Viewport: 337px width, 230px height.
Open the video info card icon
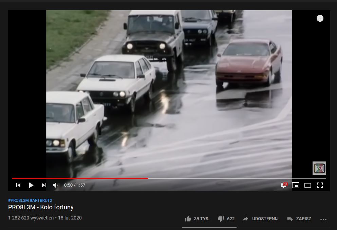(x=320, y=18)
